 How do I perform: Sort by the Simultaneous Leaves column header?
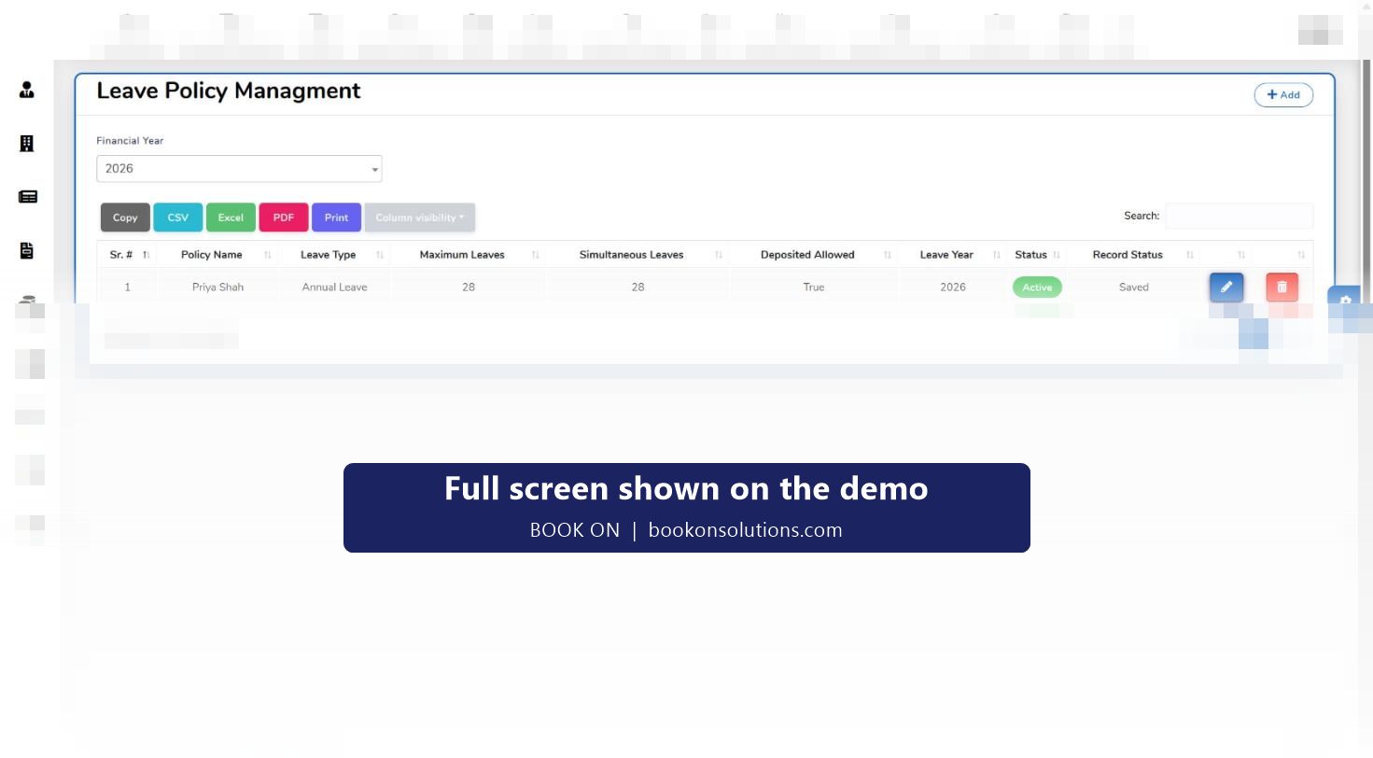(x=637, y=255)
